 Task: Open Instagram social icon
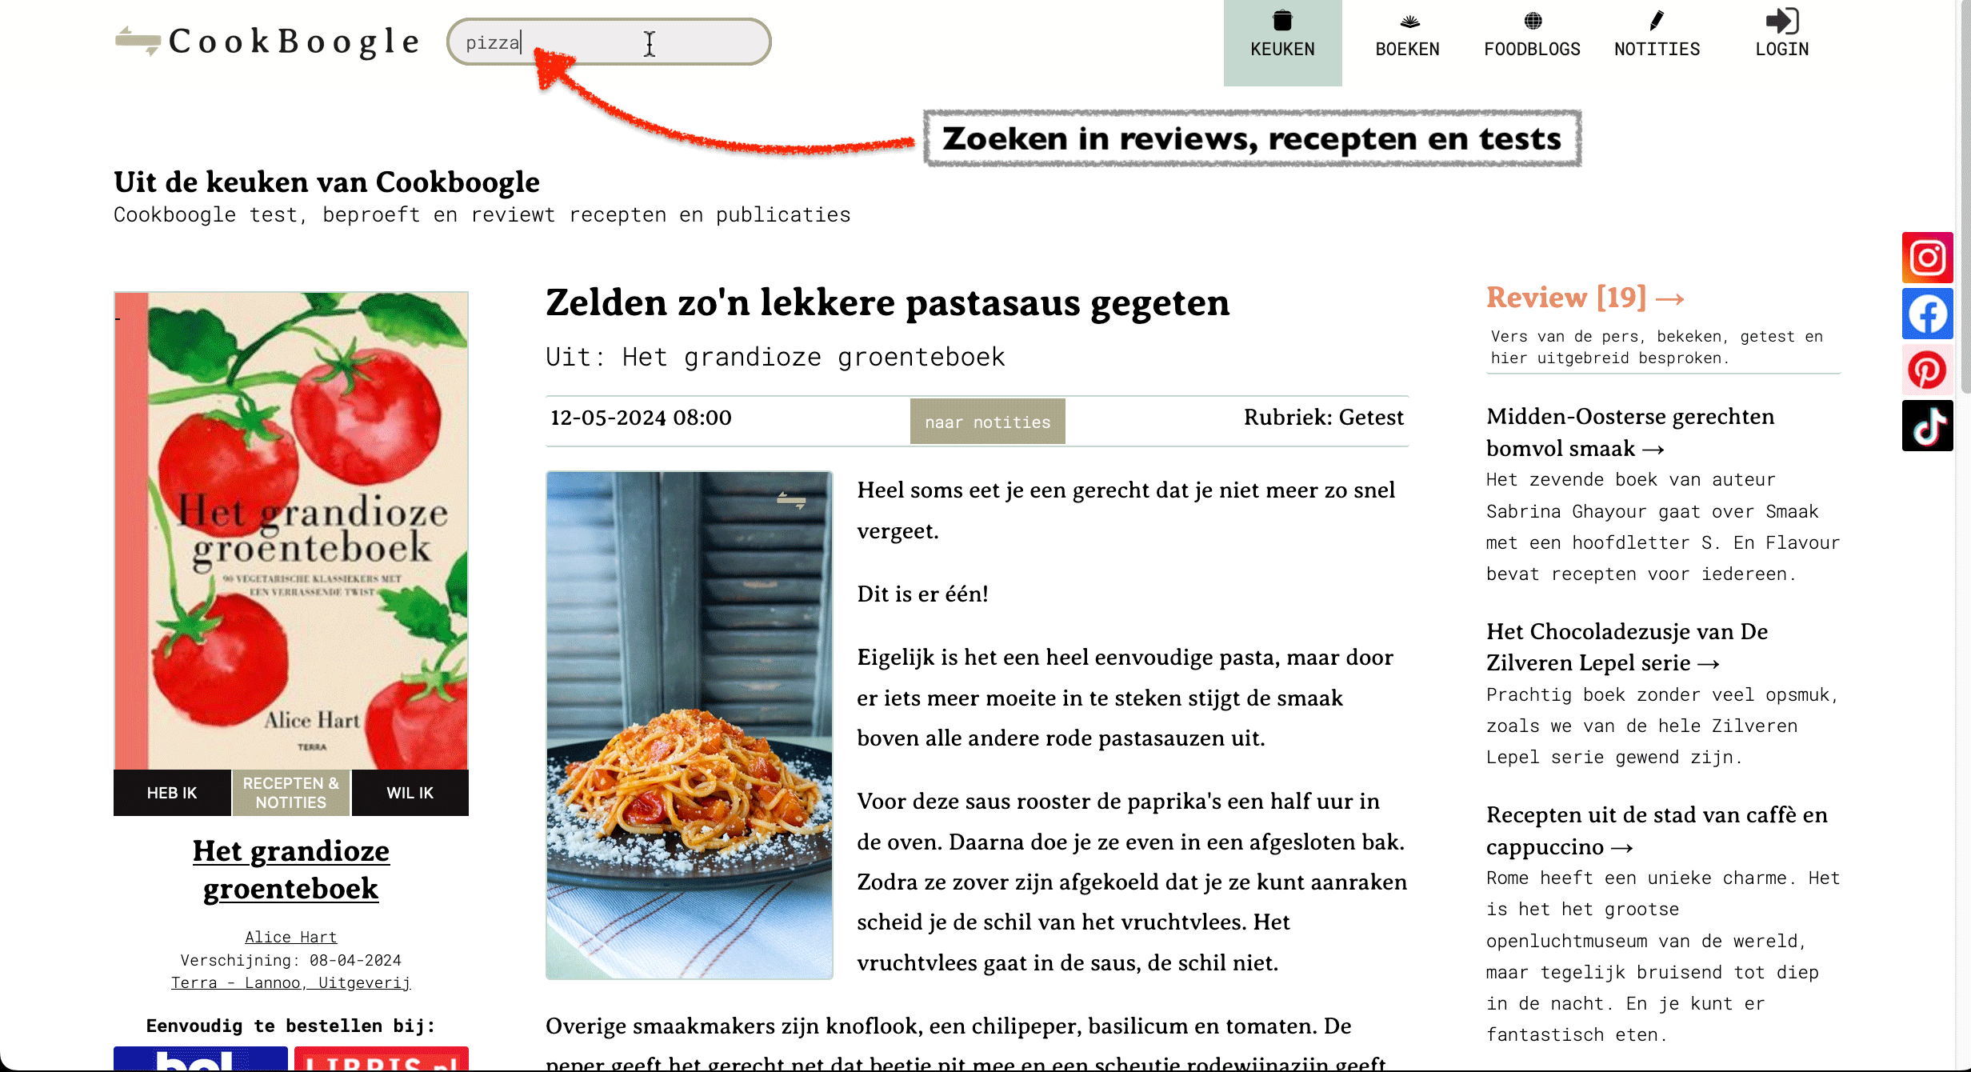[1927, 258]
